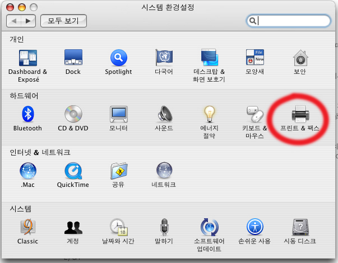
Task: Open the 모양새 (Appearance) pane
Action: point(254,58)
